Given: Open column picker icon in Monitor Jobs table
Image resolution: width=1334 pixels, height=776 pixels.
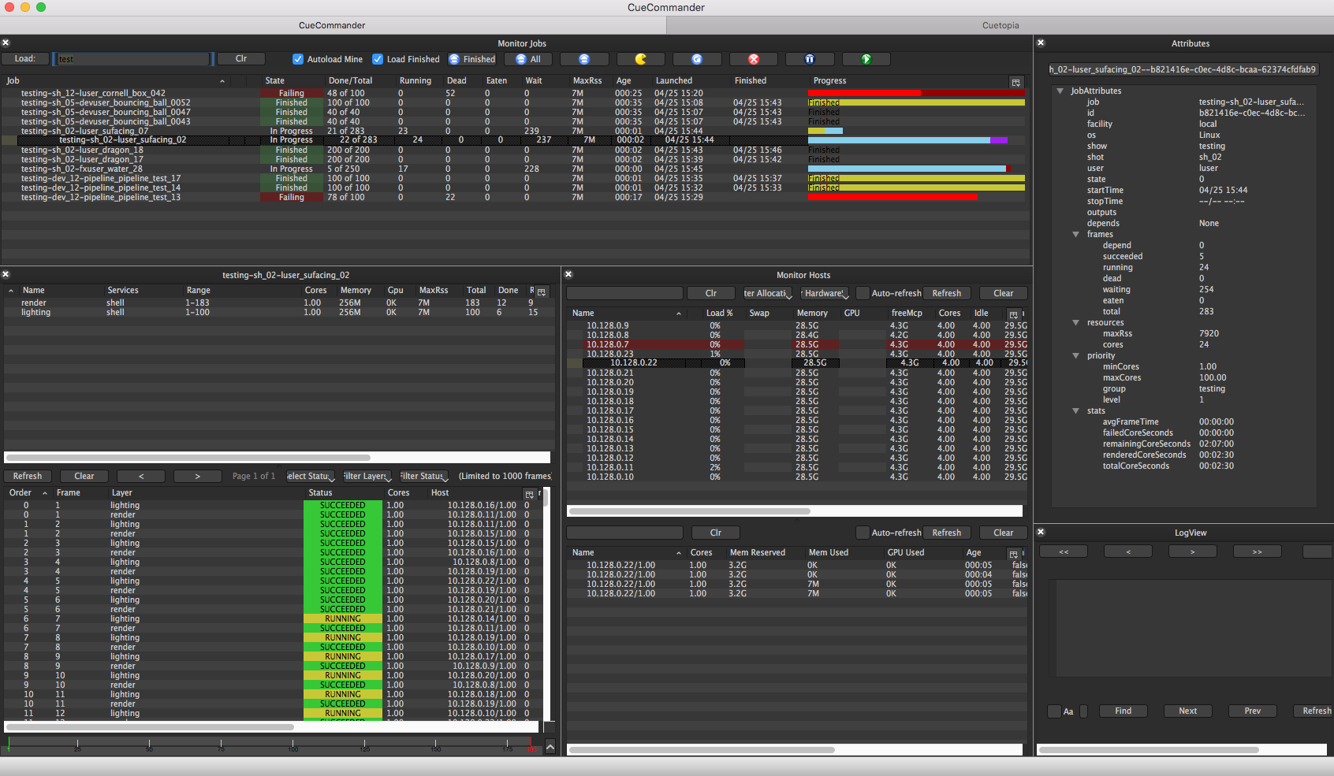Looking at the screenshot, I should (1015, 82).
